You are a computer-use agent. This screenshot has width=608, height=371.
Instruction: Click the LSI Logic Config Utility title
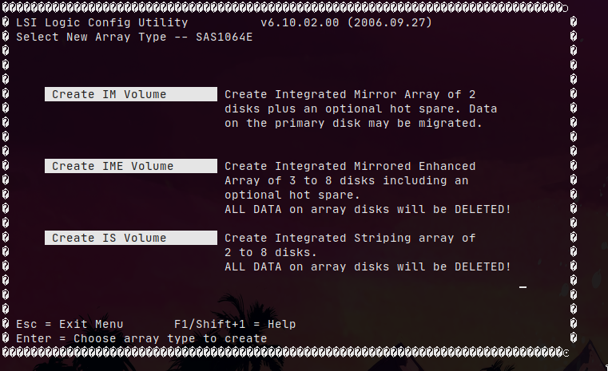point(102,23)
